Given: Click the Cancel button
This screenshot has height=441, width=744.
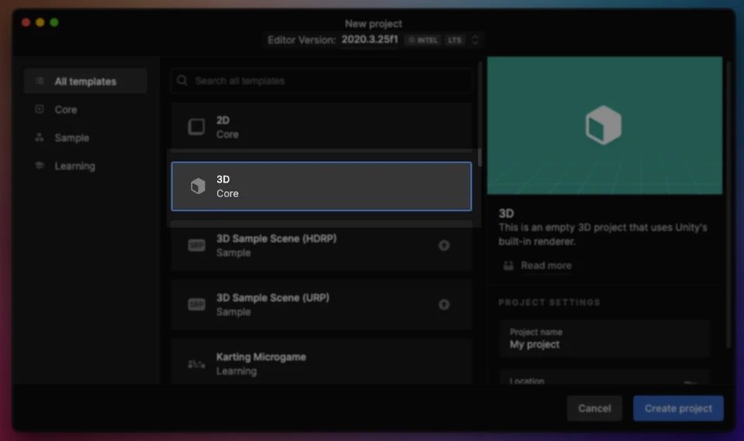Looking at the screenshot, I should pos(594,409).
